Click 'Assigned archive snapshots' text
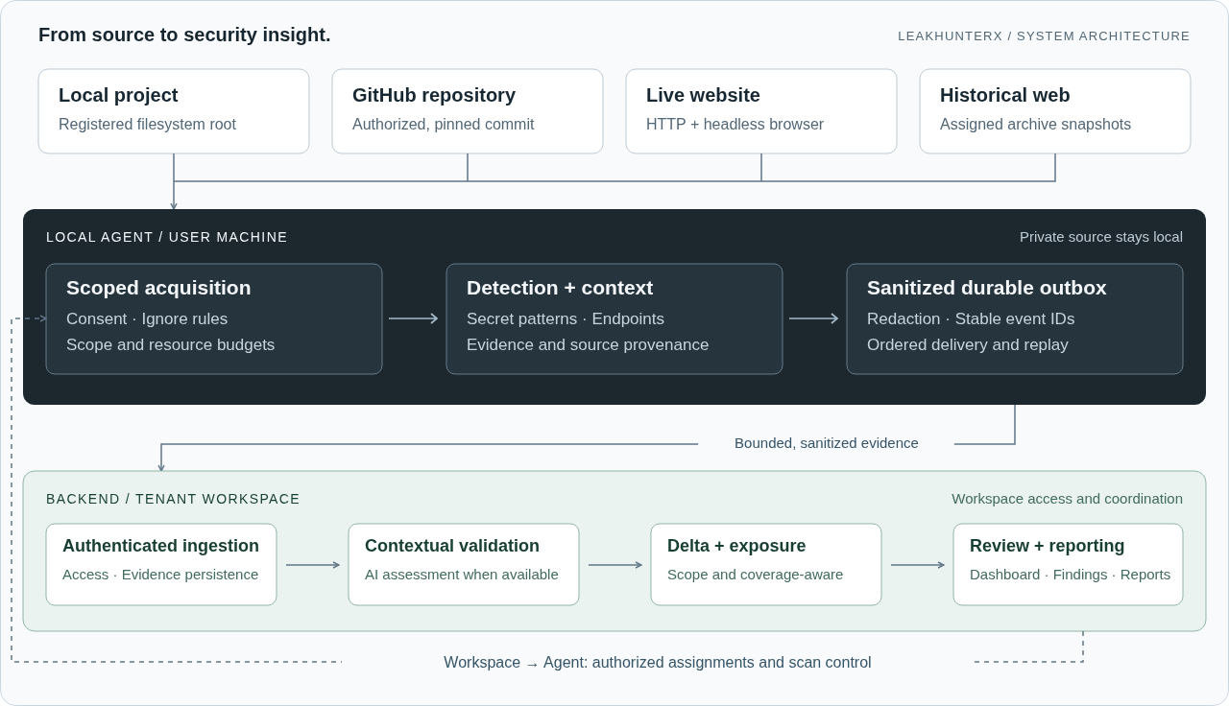This screenshot has width=1229, height=706. tap(1035, 125)
